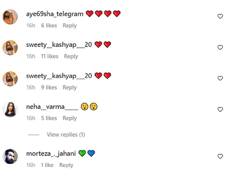The image size is (228, 173).
Task: Reply to neha_varma's surprised emoji comment
Action: pos(70,118)
